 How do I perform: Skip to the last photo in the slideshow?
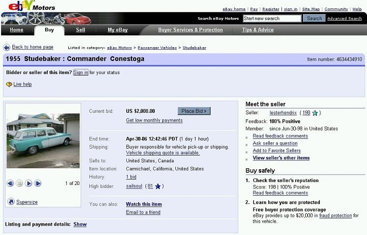[x=38, y=183]
